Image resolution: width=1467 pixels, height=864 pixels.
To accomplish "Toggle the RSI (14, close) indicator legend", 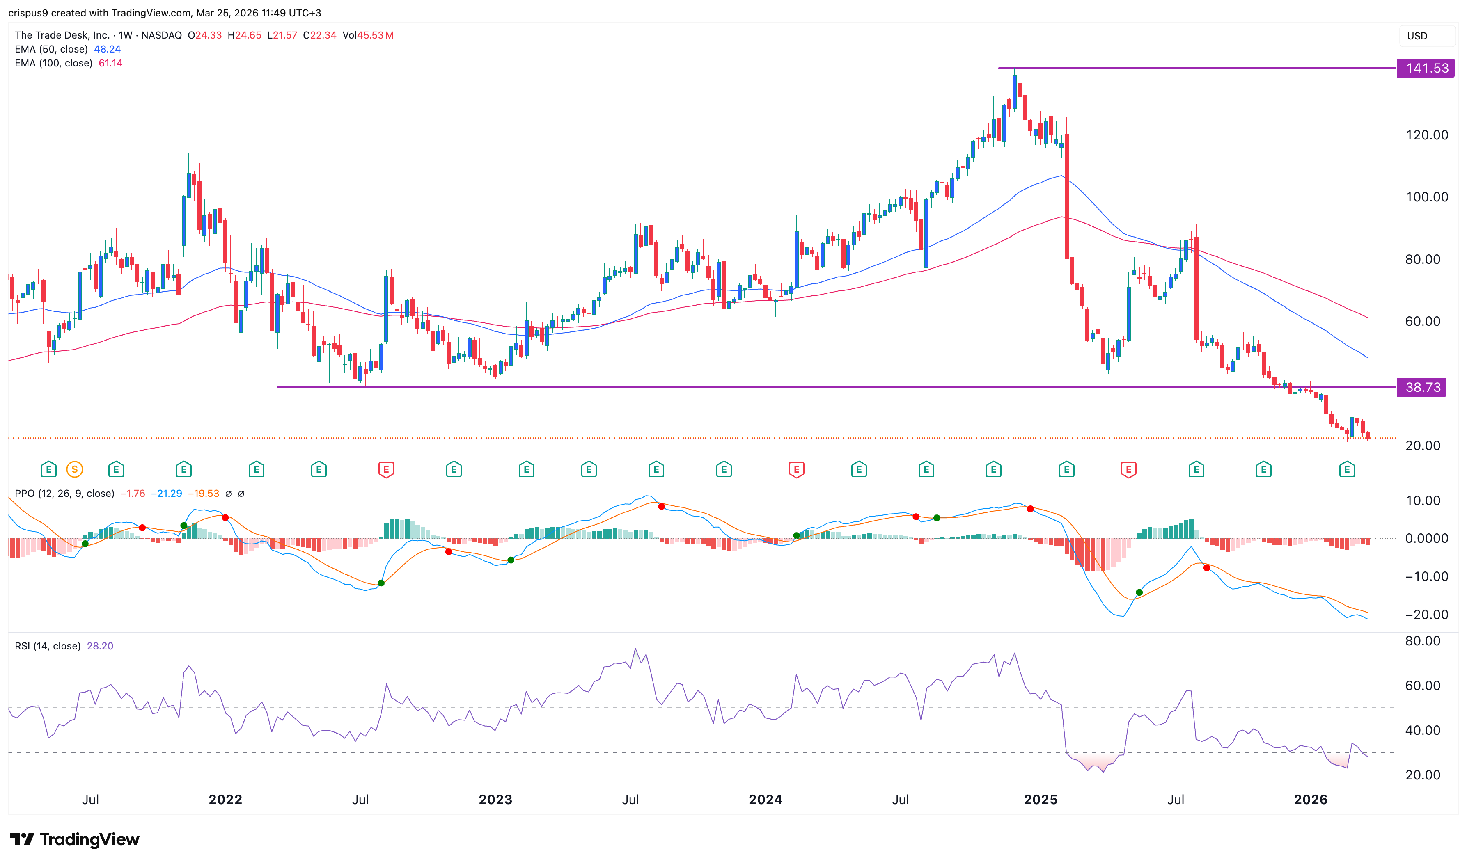I will 48,646.
